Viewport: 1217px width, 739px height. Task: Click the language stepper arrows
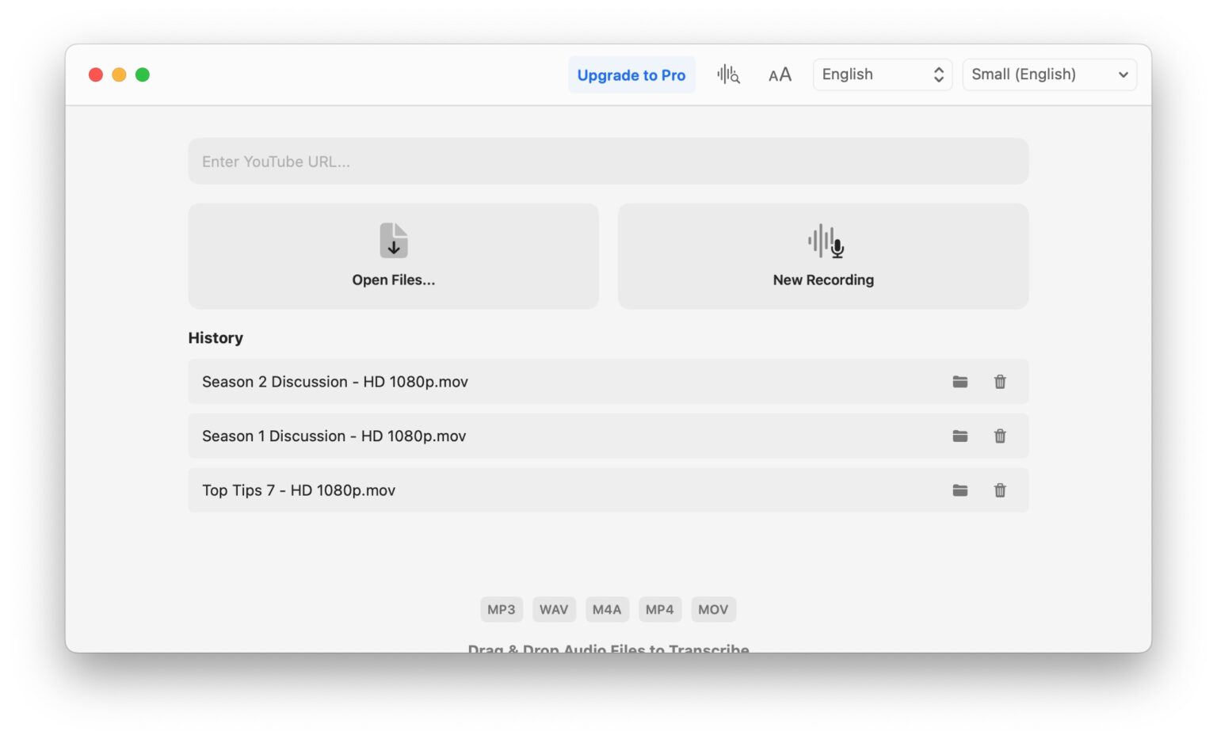point(938,74)
